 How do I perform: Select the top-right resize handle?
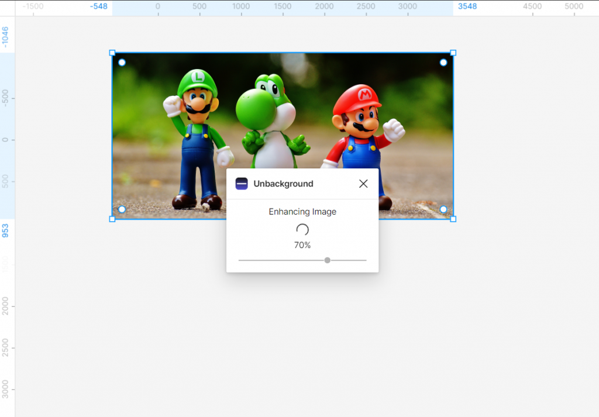[x=453, y=53]
